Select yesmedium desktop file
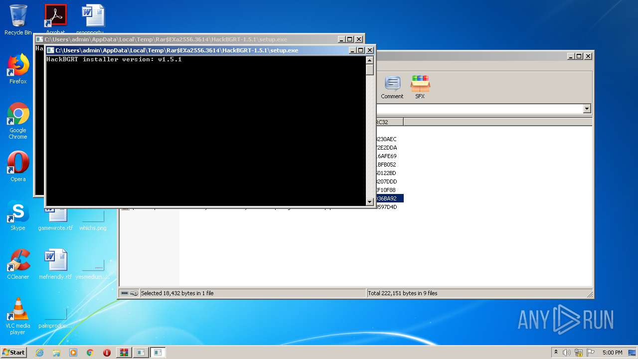This screenshot has height=359, width=638. 93,267
